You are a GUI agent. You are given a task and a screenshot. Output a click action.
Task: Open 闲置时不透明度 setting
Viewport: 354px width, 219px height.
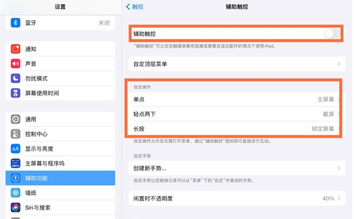(x=237, y=198)
